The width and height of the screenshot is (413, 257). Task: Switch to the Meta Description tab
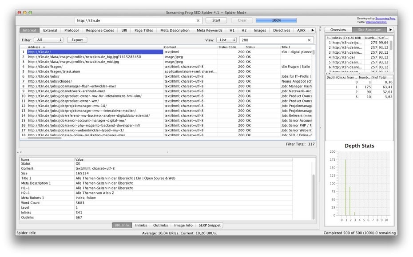click(x=175, y=30)
